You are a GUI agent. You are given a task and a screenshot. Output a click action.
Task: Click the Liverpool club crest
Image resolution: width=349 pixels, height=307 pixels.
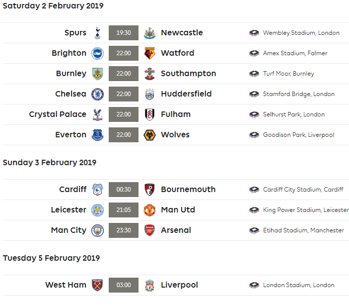[x=149, y=285]
